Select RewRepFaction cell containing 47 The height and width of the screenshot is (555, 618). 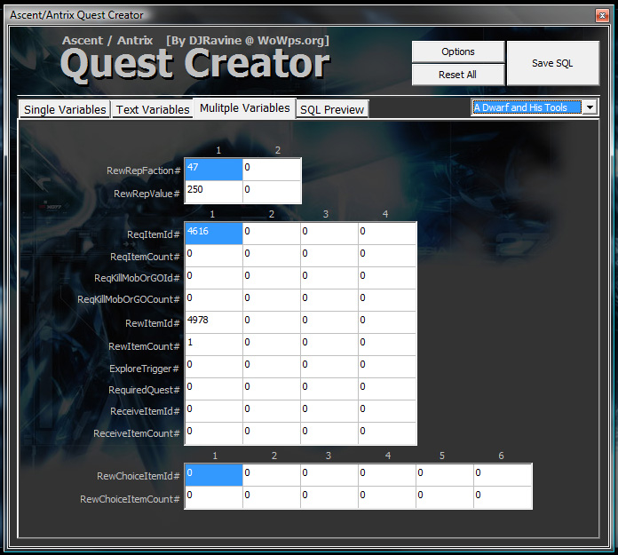214,170
